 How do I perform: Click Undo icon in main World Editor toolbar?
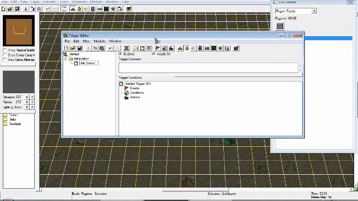coord(48,9)
